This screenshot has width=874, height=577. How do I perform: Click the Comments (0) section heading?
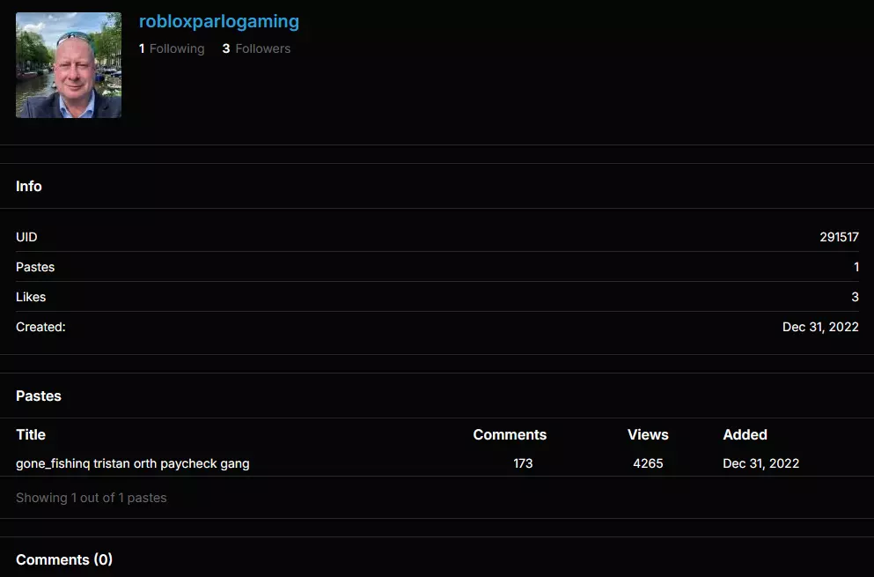(64, 559)
